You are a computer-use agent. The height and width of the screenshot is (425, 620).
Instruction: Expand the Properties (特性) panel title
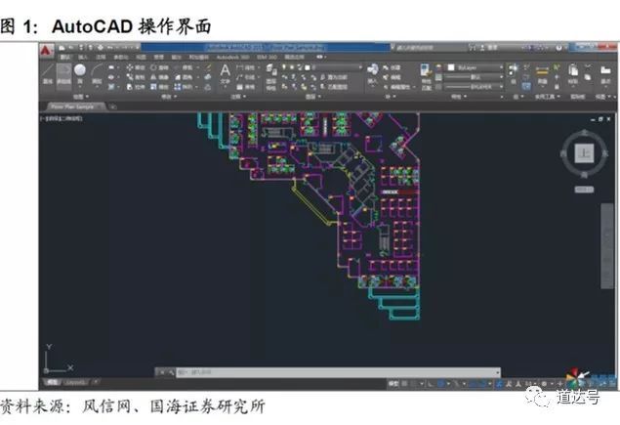tap(458, 97)
